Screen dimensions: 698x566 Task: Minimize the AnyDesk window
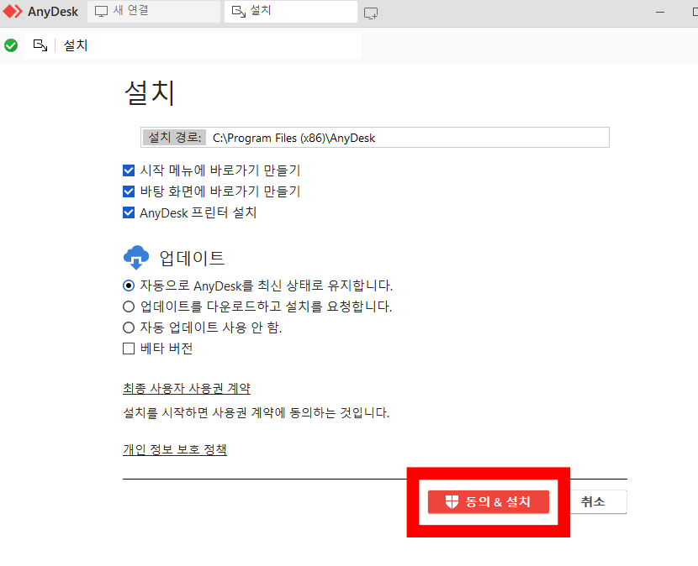pos(660,13)
